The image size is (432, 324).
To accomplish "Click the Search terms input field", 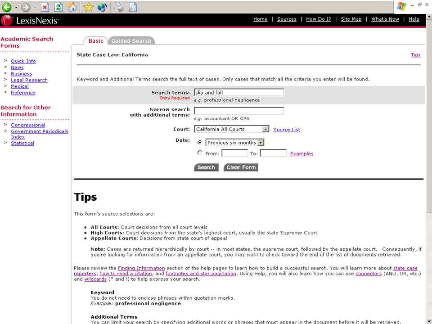I will [x=239, y=92].
